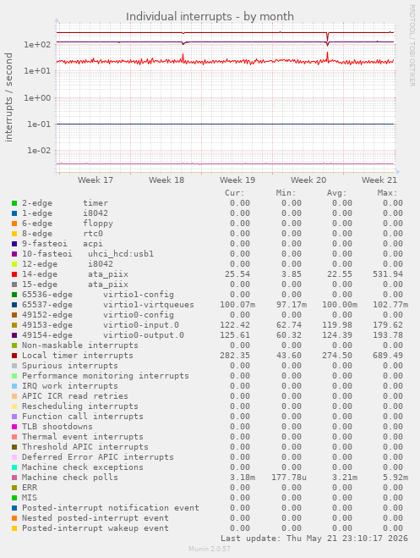
Task: Click the green 2-edge timer legend swatch
Action: (x=14, y=203)
